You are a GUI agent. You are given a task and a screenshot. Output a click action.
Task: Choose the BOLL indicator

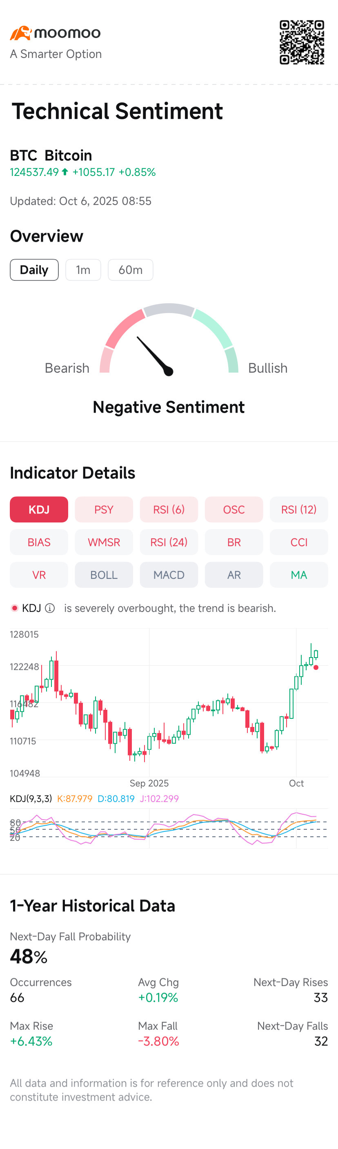coord(104,575)
